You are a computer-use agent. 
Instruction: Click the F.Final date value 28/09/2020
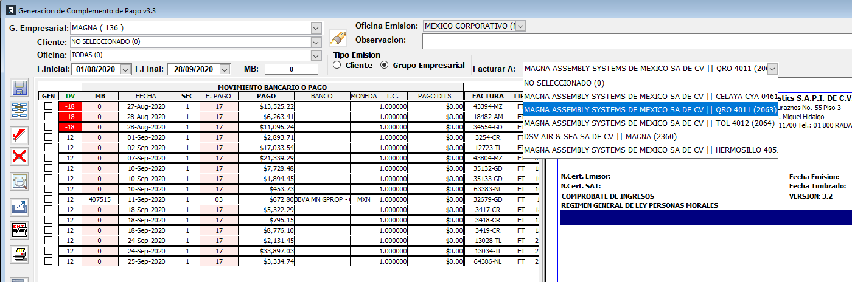pos(194,69)
